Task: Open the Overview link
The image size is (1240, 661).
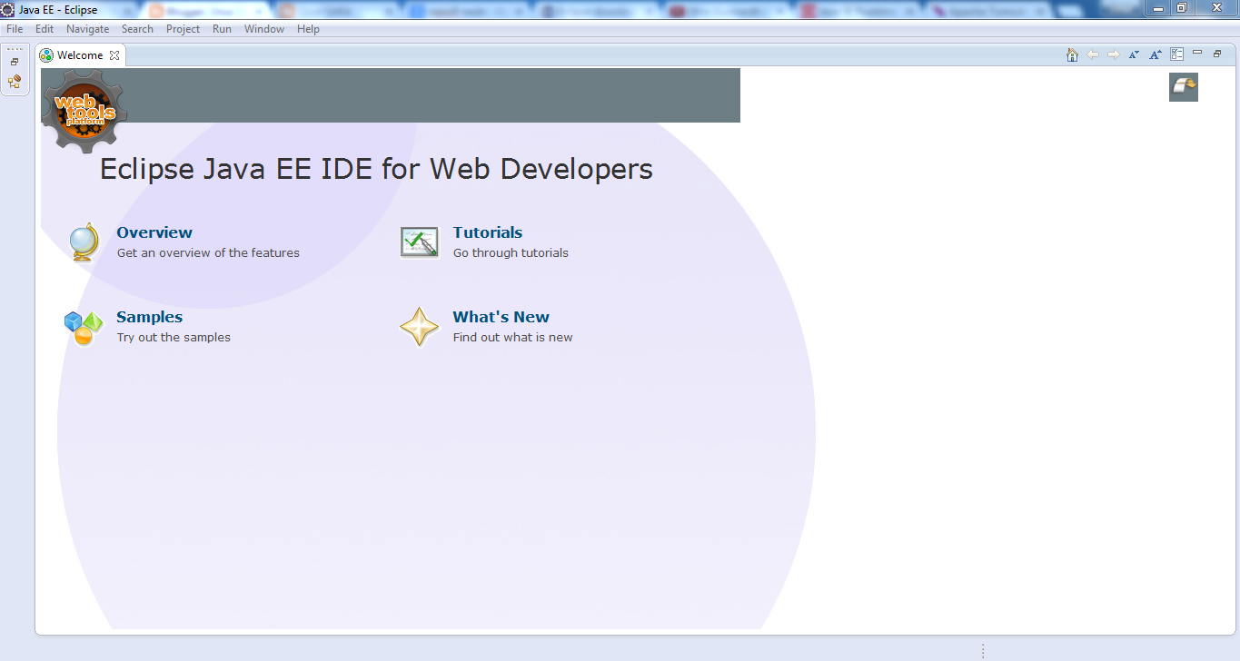Action: [154, 232]
